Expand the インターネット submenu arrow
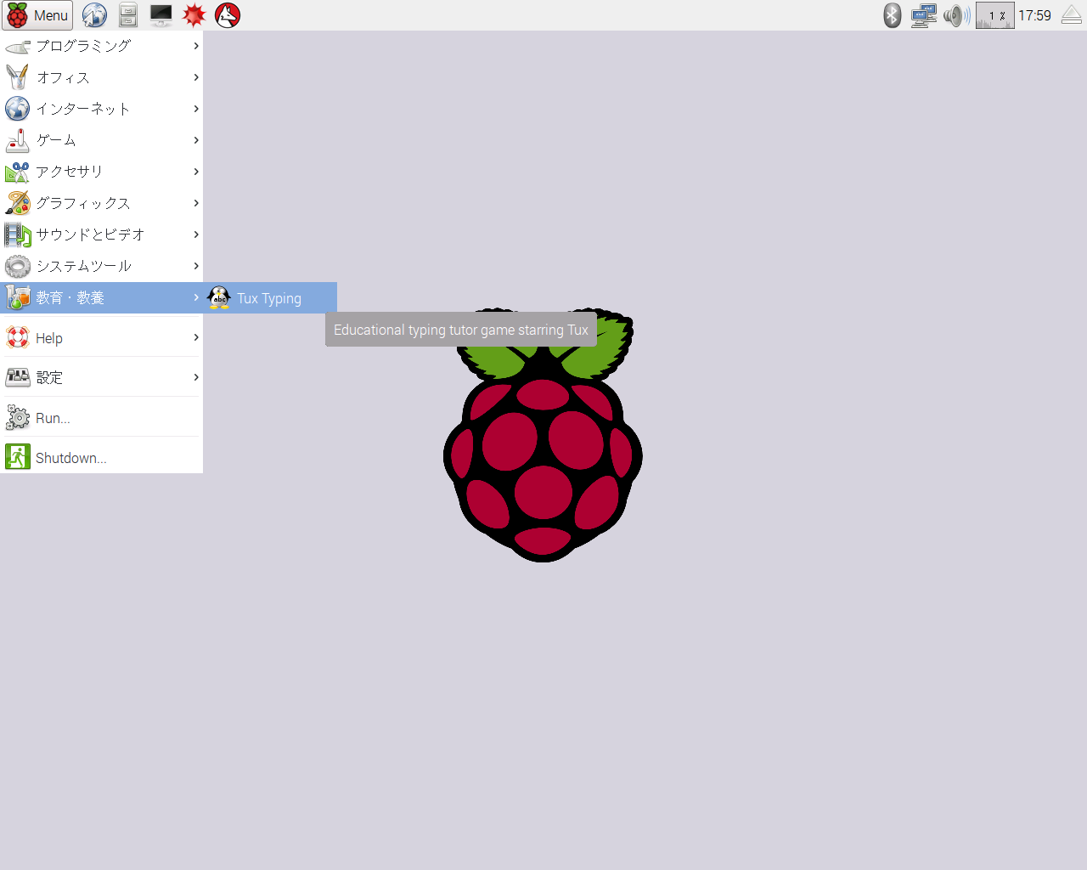1087x870 pixels. (x=196, y=109)
